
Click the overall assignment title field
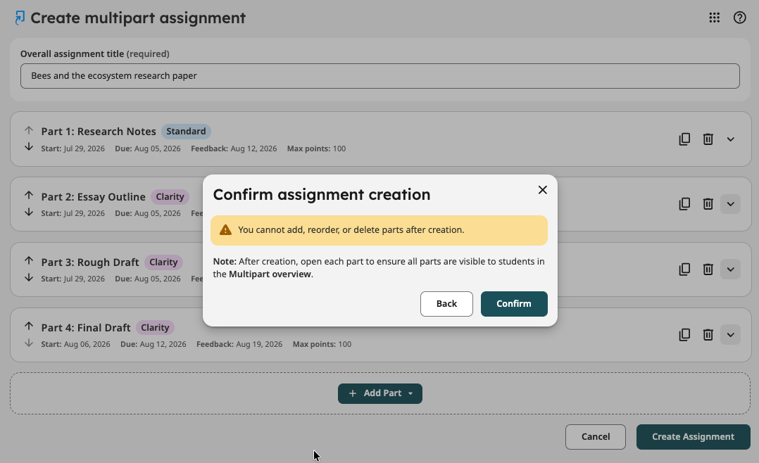tap(380, 76)
